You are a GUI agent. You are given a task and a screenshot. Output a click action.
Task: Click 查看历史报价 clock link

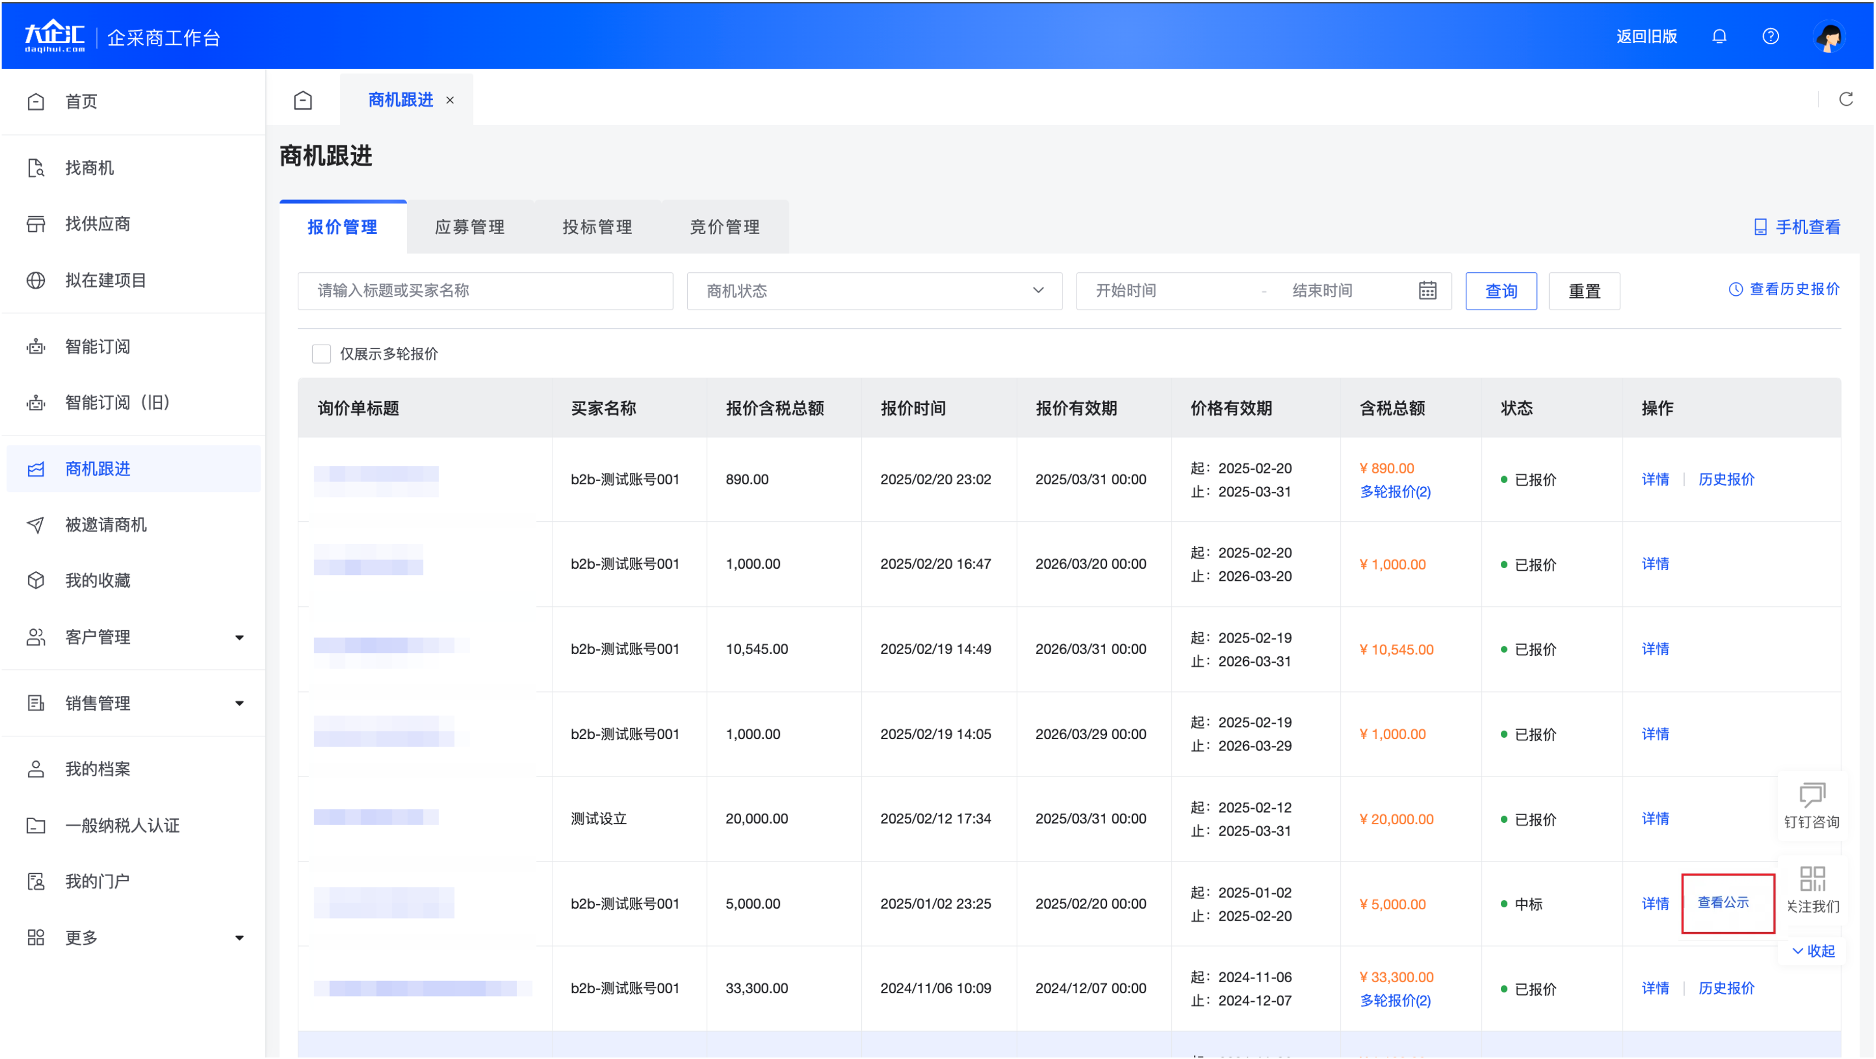pos(1783,289)
